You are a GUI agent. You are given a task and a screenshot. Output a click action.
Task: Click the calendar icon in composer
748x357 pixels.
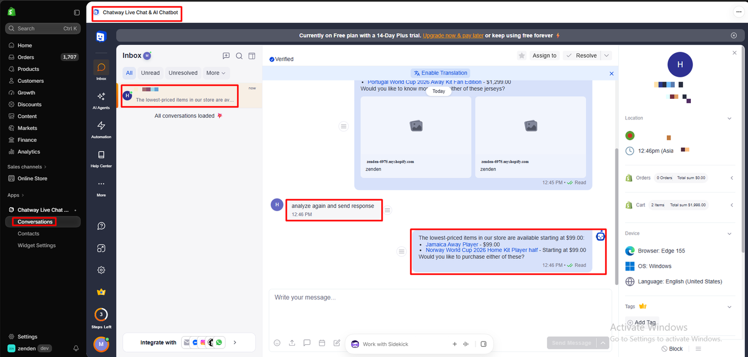pos(322,343)
